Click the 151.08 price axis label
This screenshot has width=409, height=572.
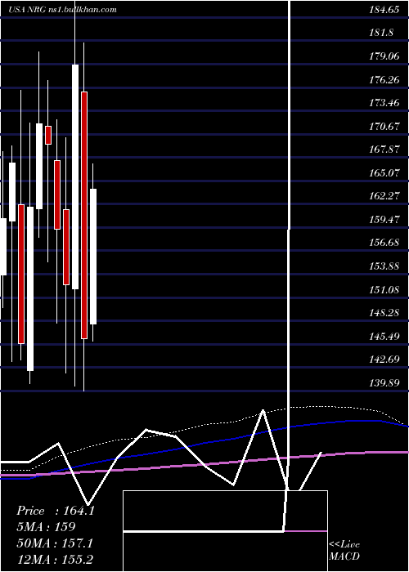point(384,289)
